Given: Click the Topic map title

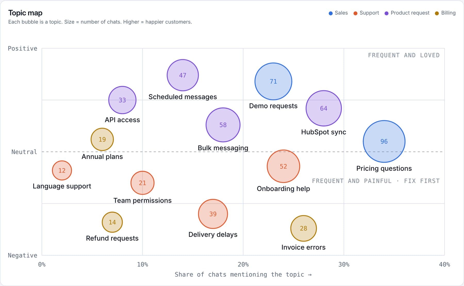Looking at the screenshot, I should coord(25,13).
